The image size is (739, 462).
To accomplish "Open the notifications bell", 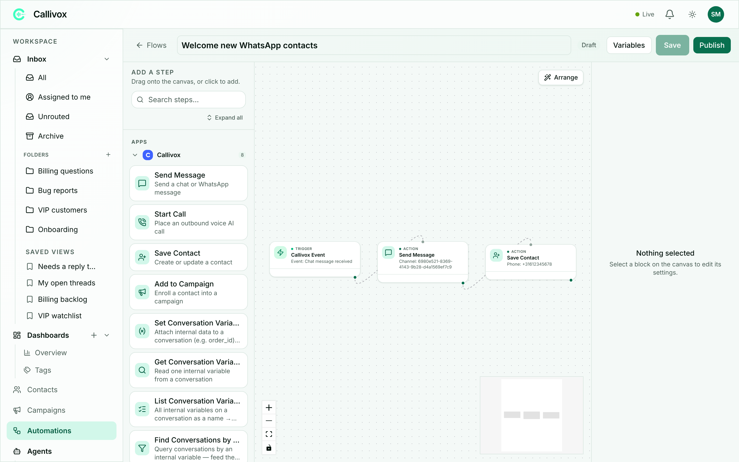I will click(669, 14).
